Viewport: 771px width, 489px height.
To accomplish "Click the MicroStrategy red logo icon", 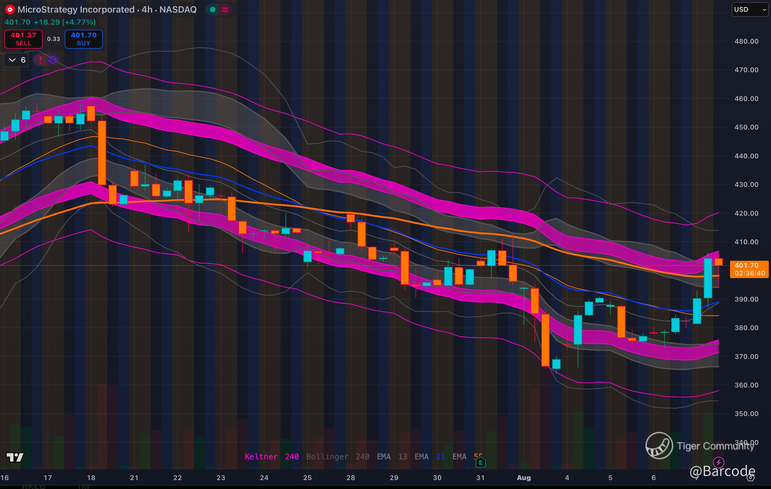I will coord(10,10).
